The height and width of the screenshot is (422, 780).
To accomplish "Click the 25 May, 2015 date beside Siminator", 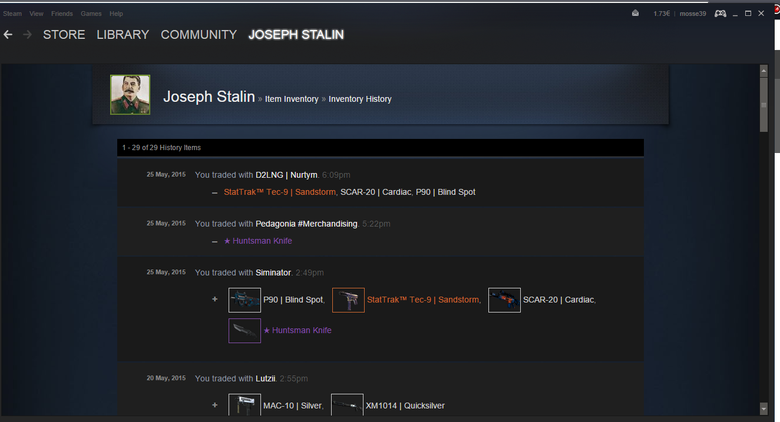I will (166, 272).
